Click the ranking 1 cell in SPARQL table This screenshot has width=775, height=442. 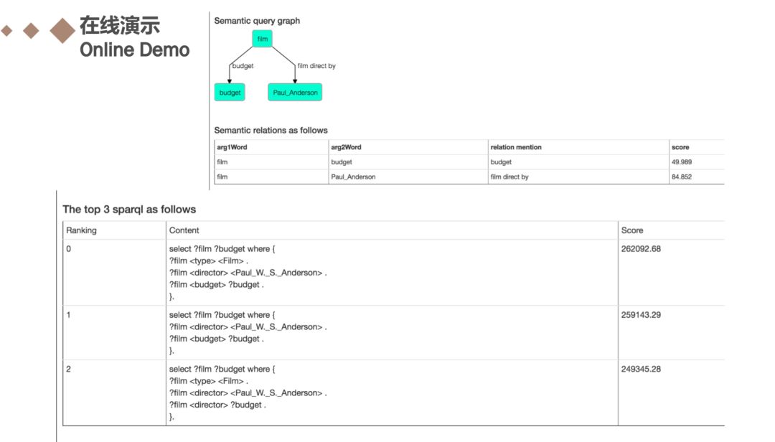click(x=69, y=315)
